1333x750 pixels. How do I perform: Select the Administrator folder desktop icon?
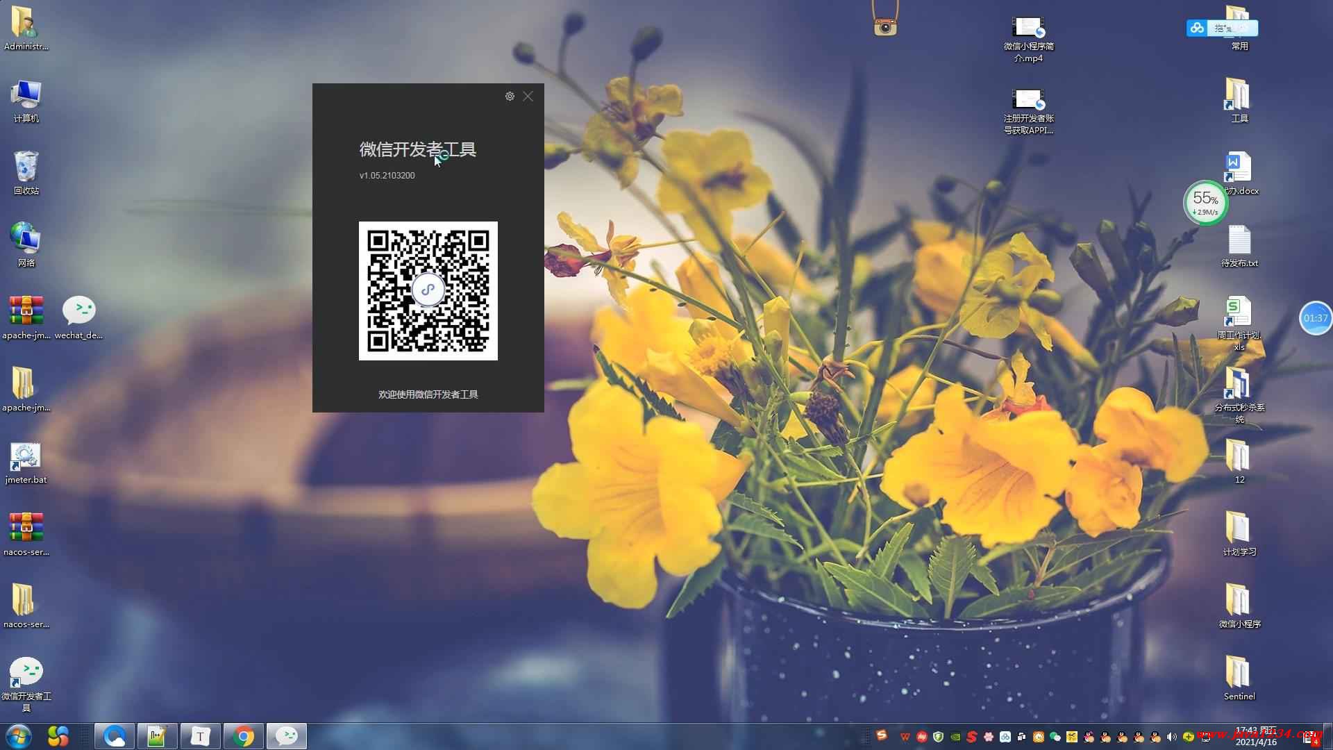tap(26, 28)
